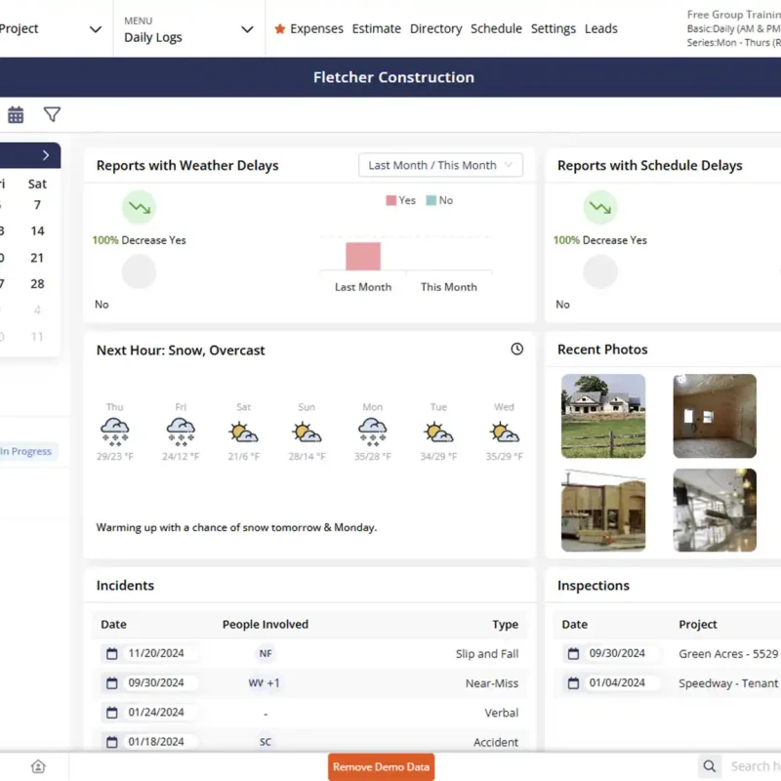Screen dimensions: 781x781
Task: Click Weather Delays green trend-down icon
Action: pyautogui.click(x=139, y=207)
